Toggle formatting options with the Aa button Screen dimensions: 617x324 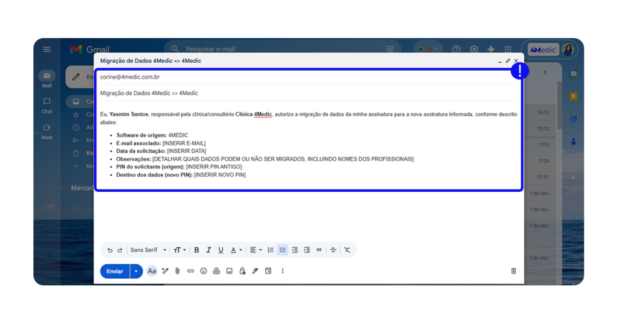pos(152,271)
